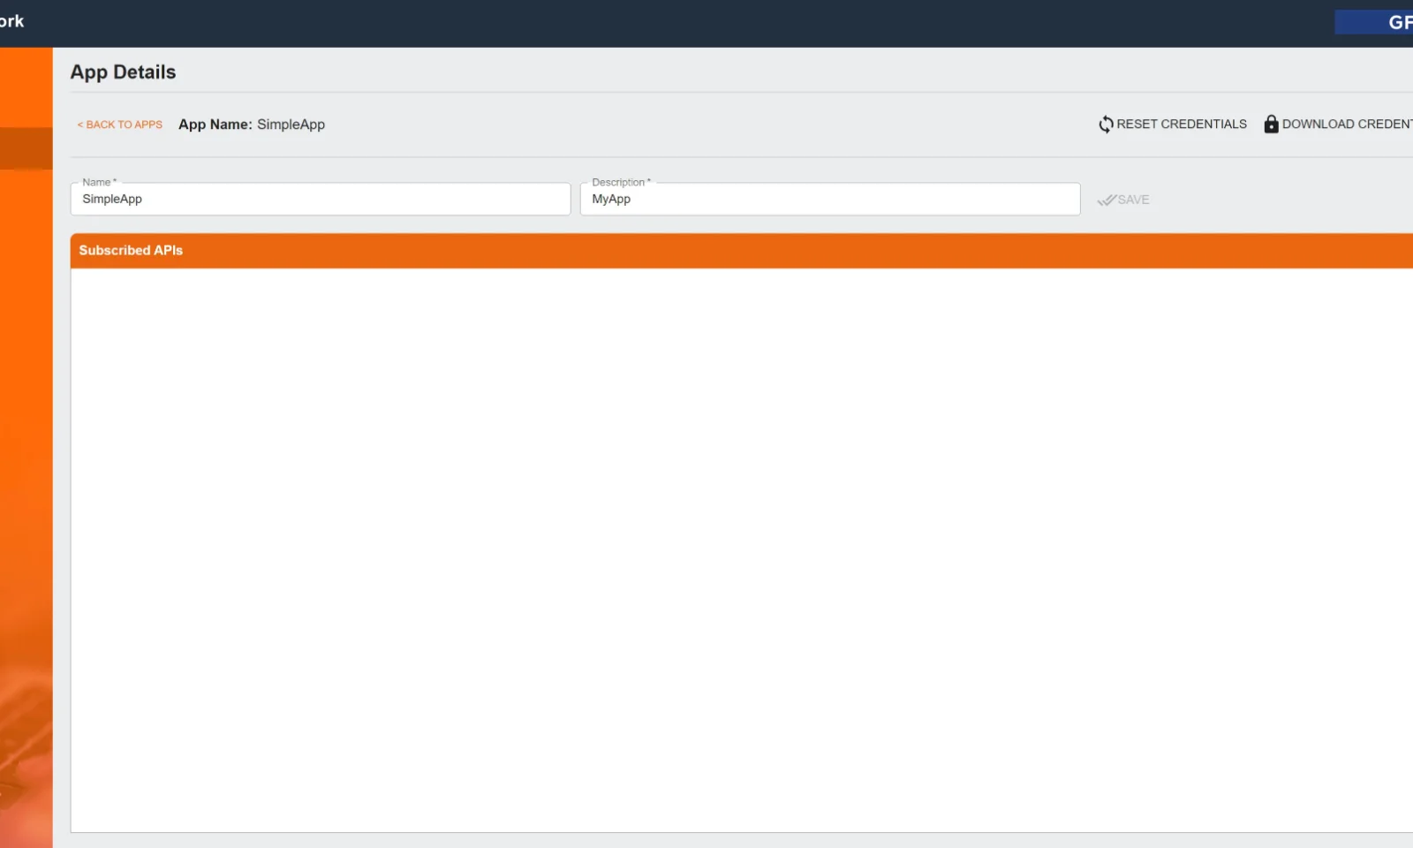
Task: Select the App Details page heading
Action: pos(123,72)
